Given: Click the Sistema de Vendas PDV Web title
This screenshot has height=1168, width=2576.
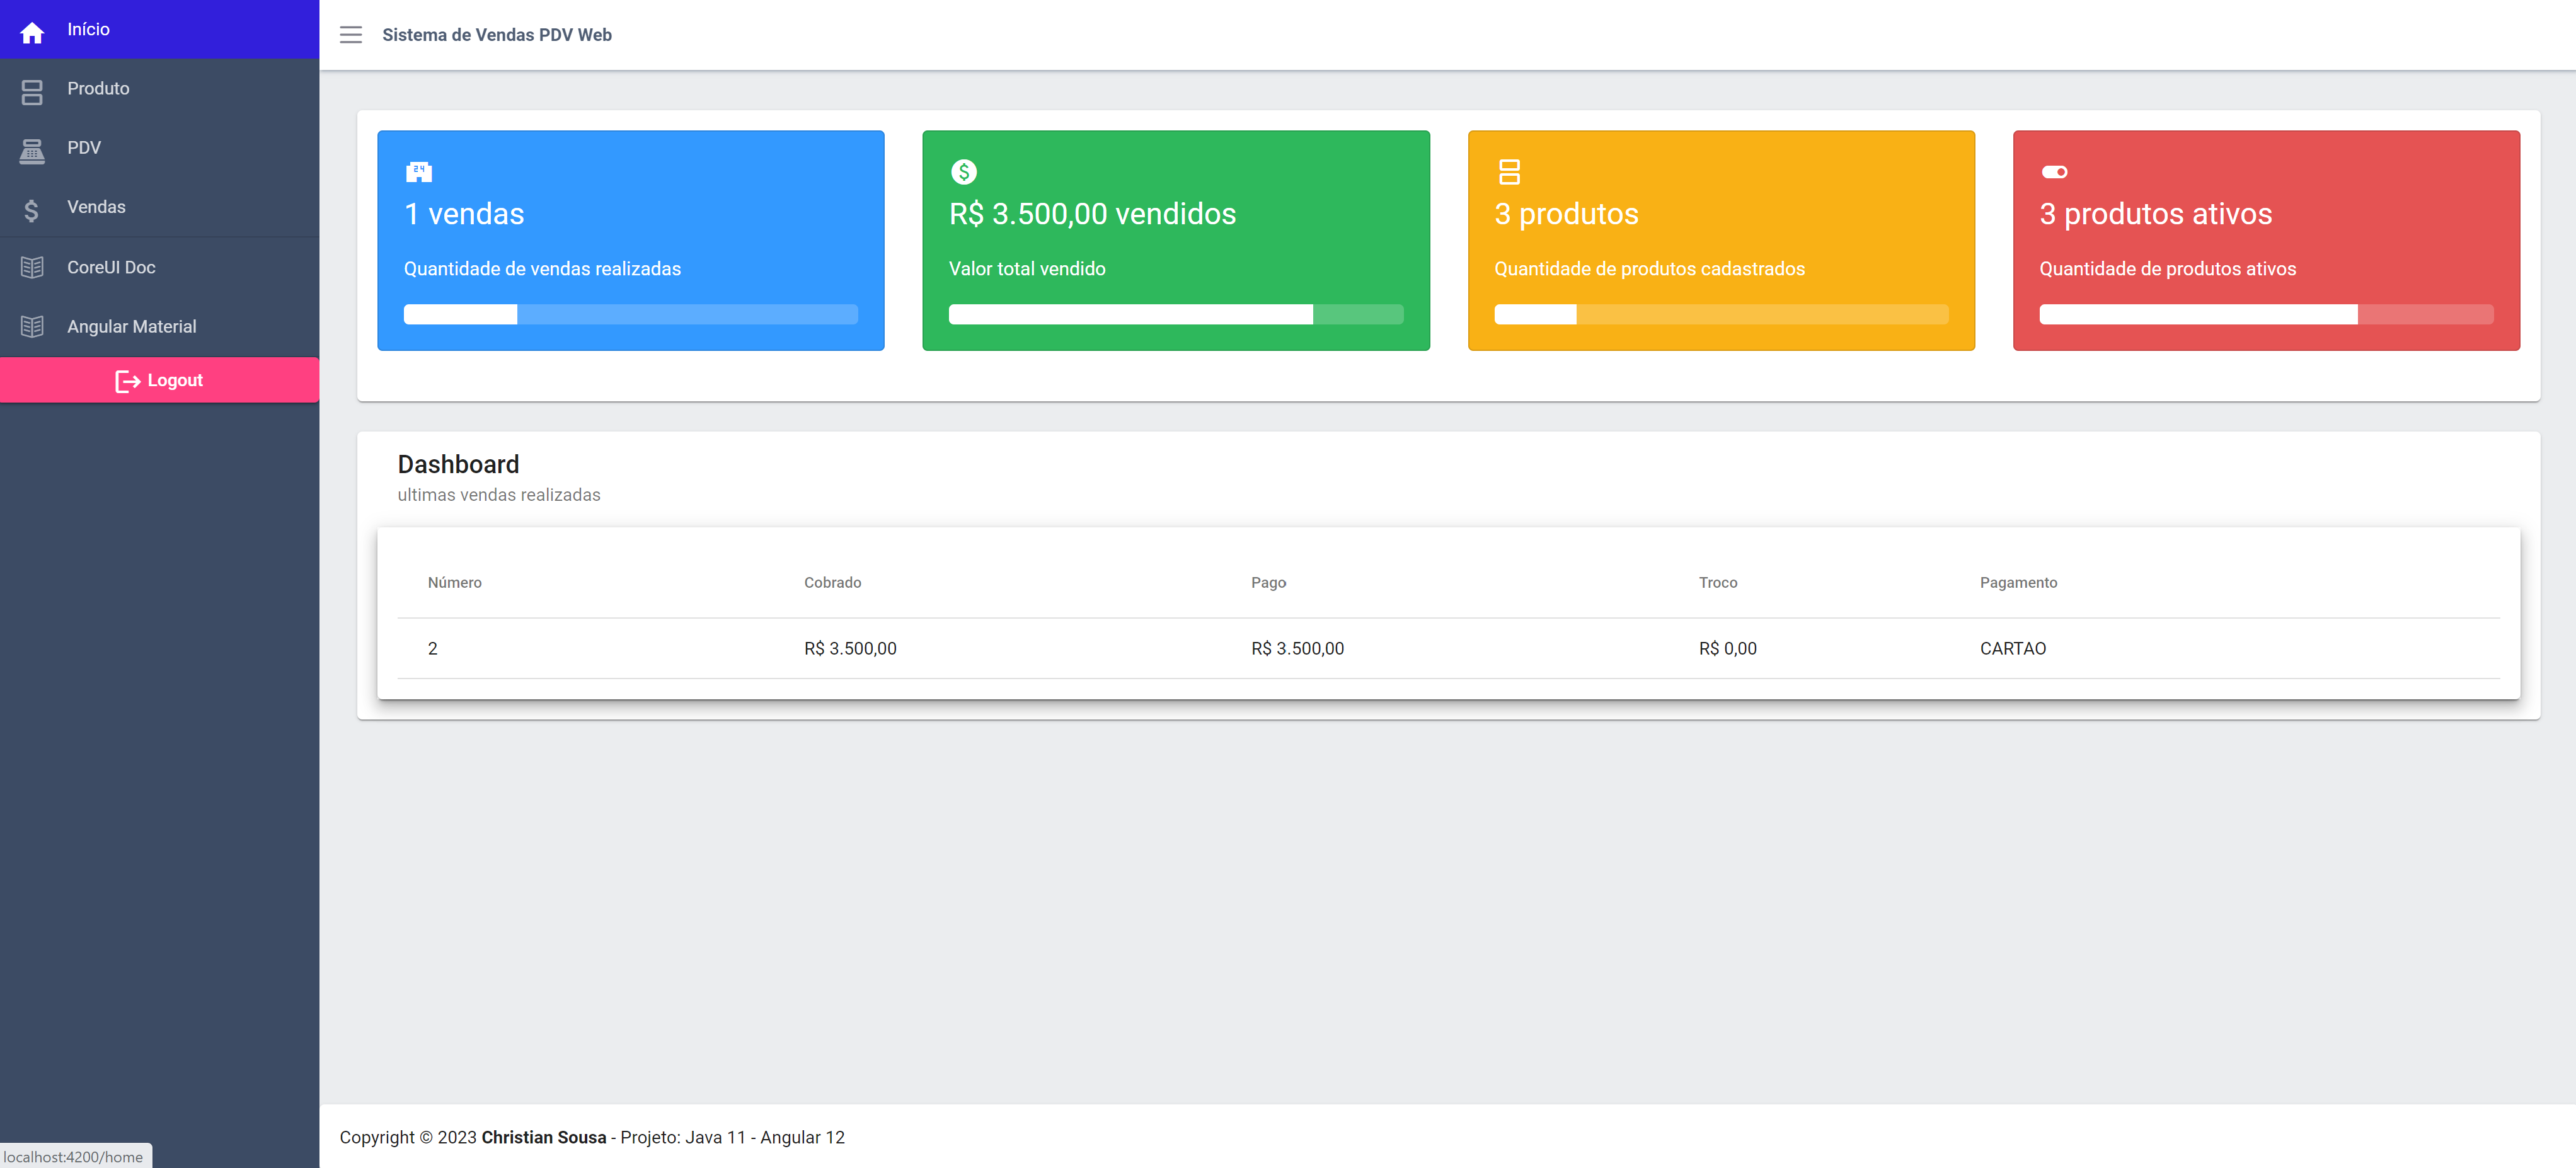Looking at the screenshot, I should pos(497,34).
